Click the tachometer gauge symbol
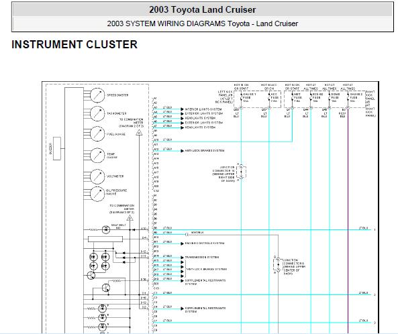 (x=97, y=113)
